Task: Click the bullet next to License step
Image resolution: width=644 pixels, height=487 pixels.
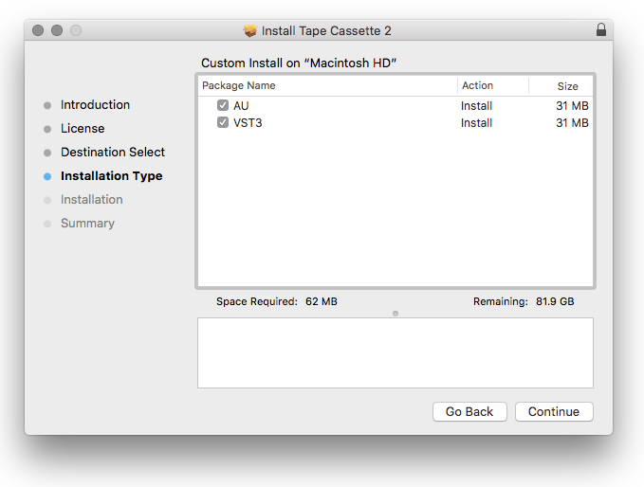Action: (x=47, y=129)
